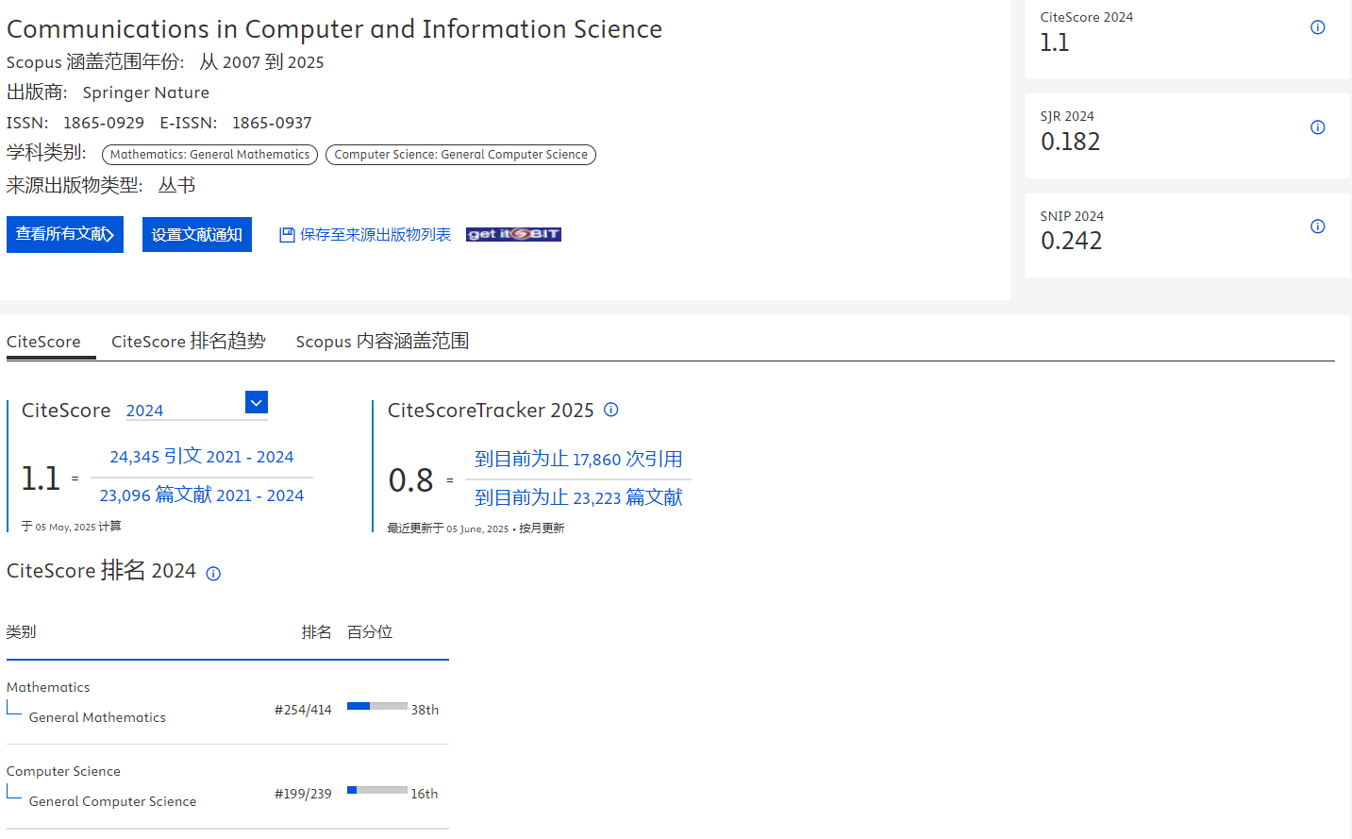1352x839 pixels.
Task: Click the 到目前为止 17,860 次引用 link
Action: tap(578, 460)
